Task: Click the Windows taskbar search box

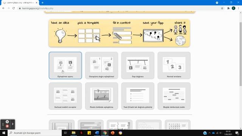Action: (x=34, y=133)
